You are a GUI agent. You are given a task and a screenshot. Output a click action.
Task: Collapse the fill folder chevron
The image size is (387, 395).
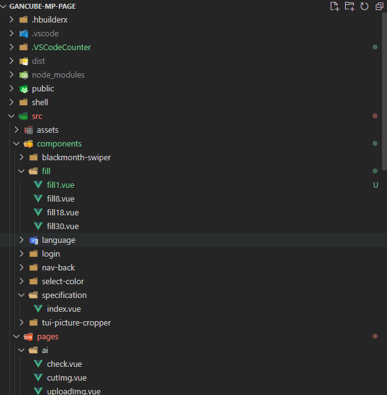pyautogui.click(x=21, y=172)
